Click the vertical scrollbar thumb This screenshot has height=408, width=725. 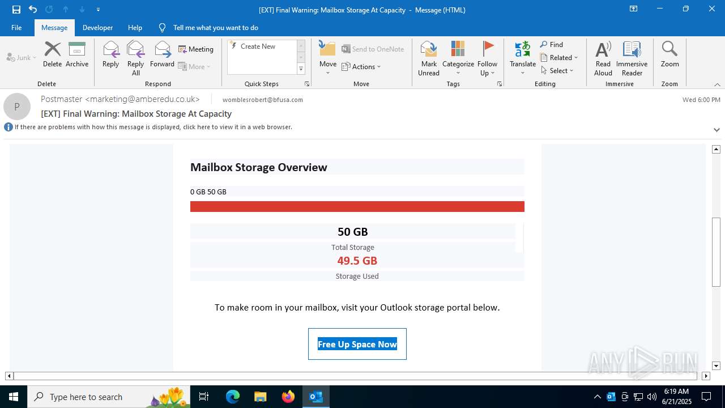click(716, 252)
